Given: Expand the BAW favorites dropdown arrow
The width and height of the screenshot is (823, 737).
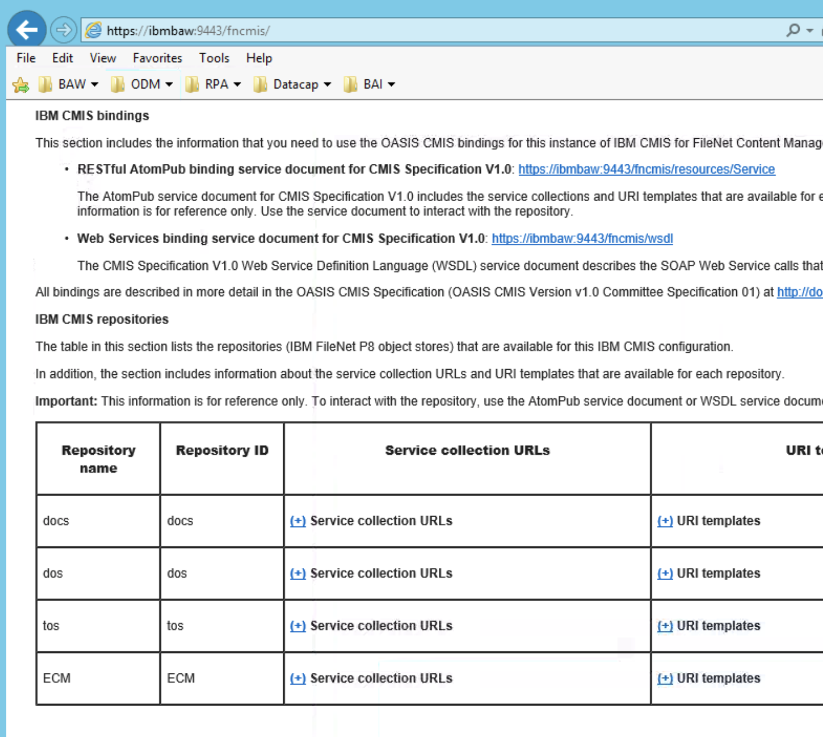Looking at the screenshot, I should point(94,85).
